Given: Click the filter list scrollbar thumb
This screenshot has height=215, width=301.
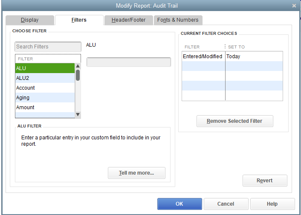Looking at the screenshot, I should pyautogui.click(x=78, y=75).
